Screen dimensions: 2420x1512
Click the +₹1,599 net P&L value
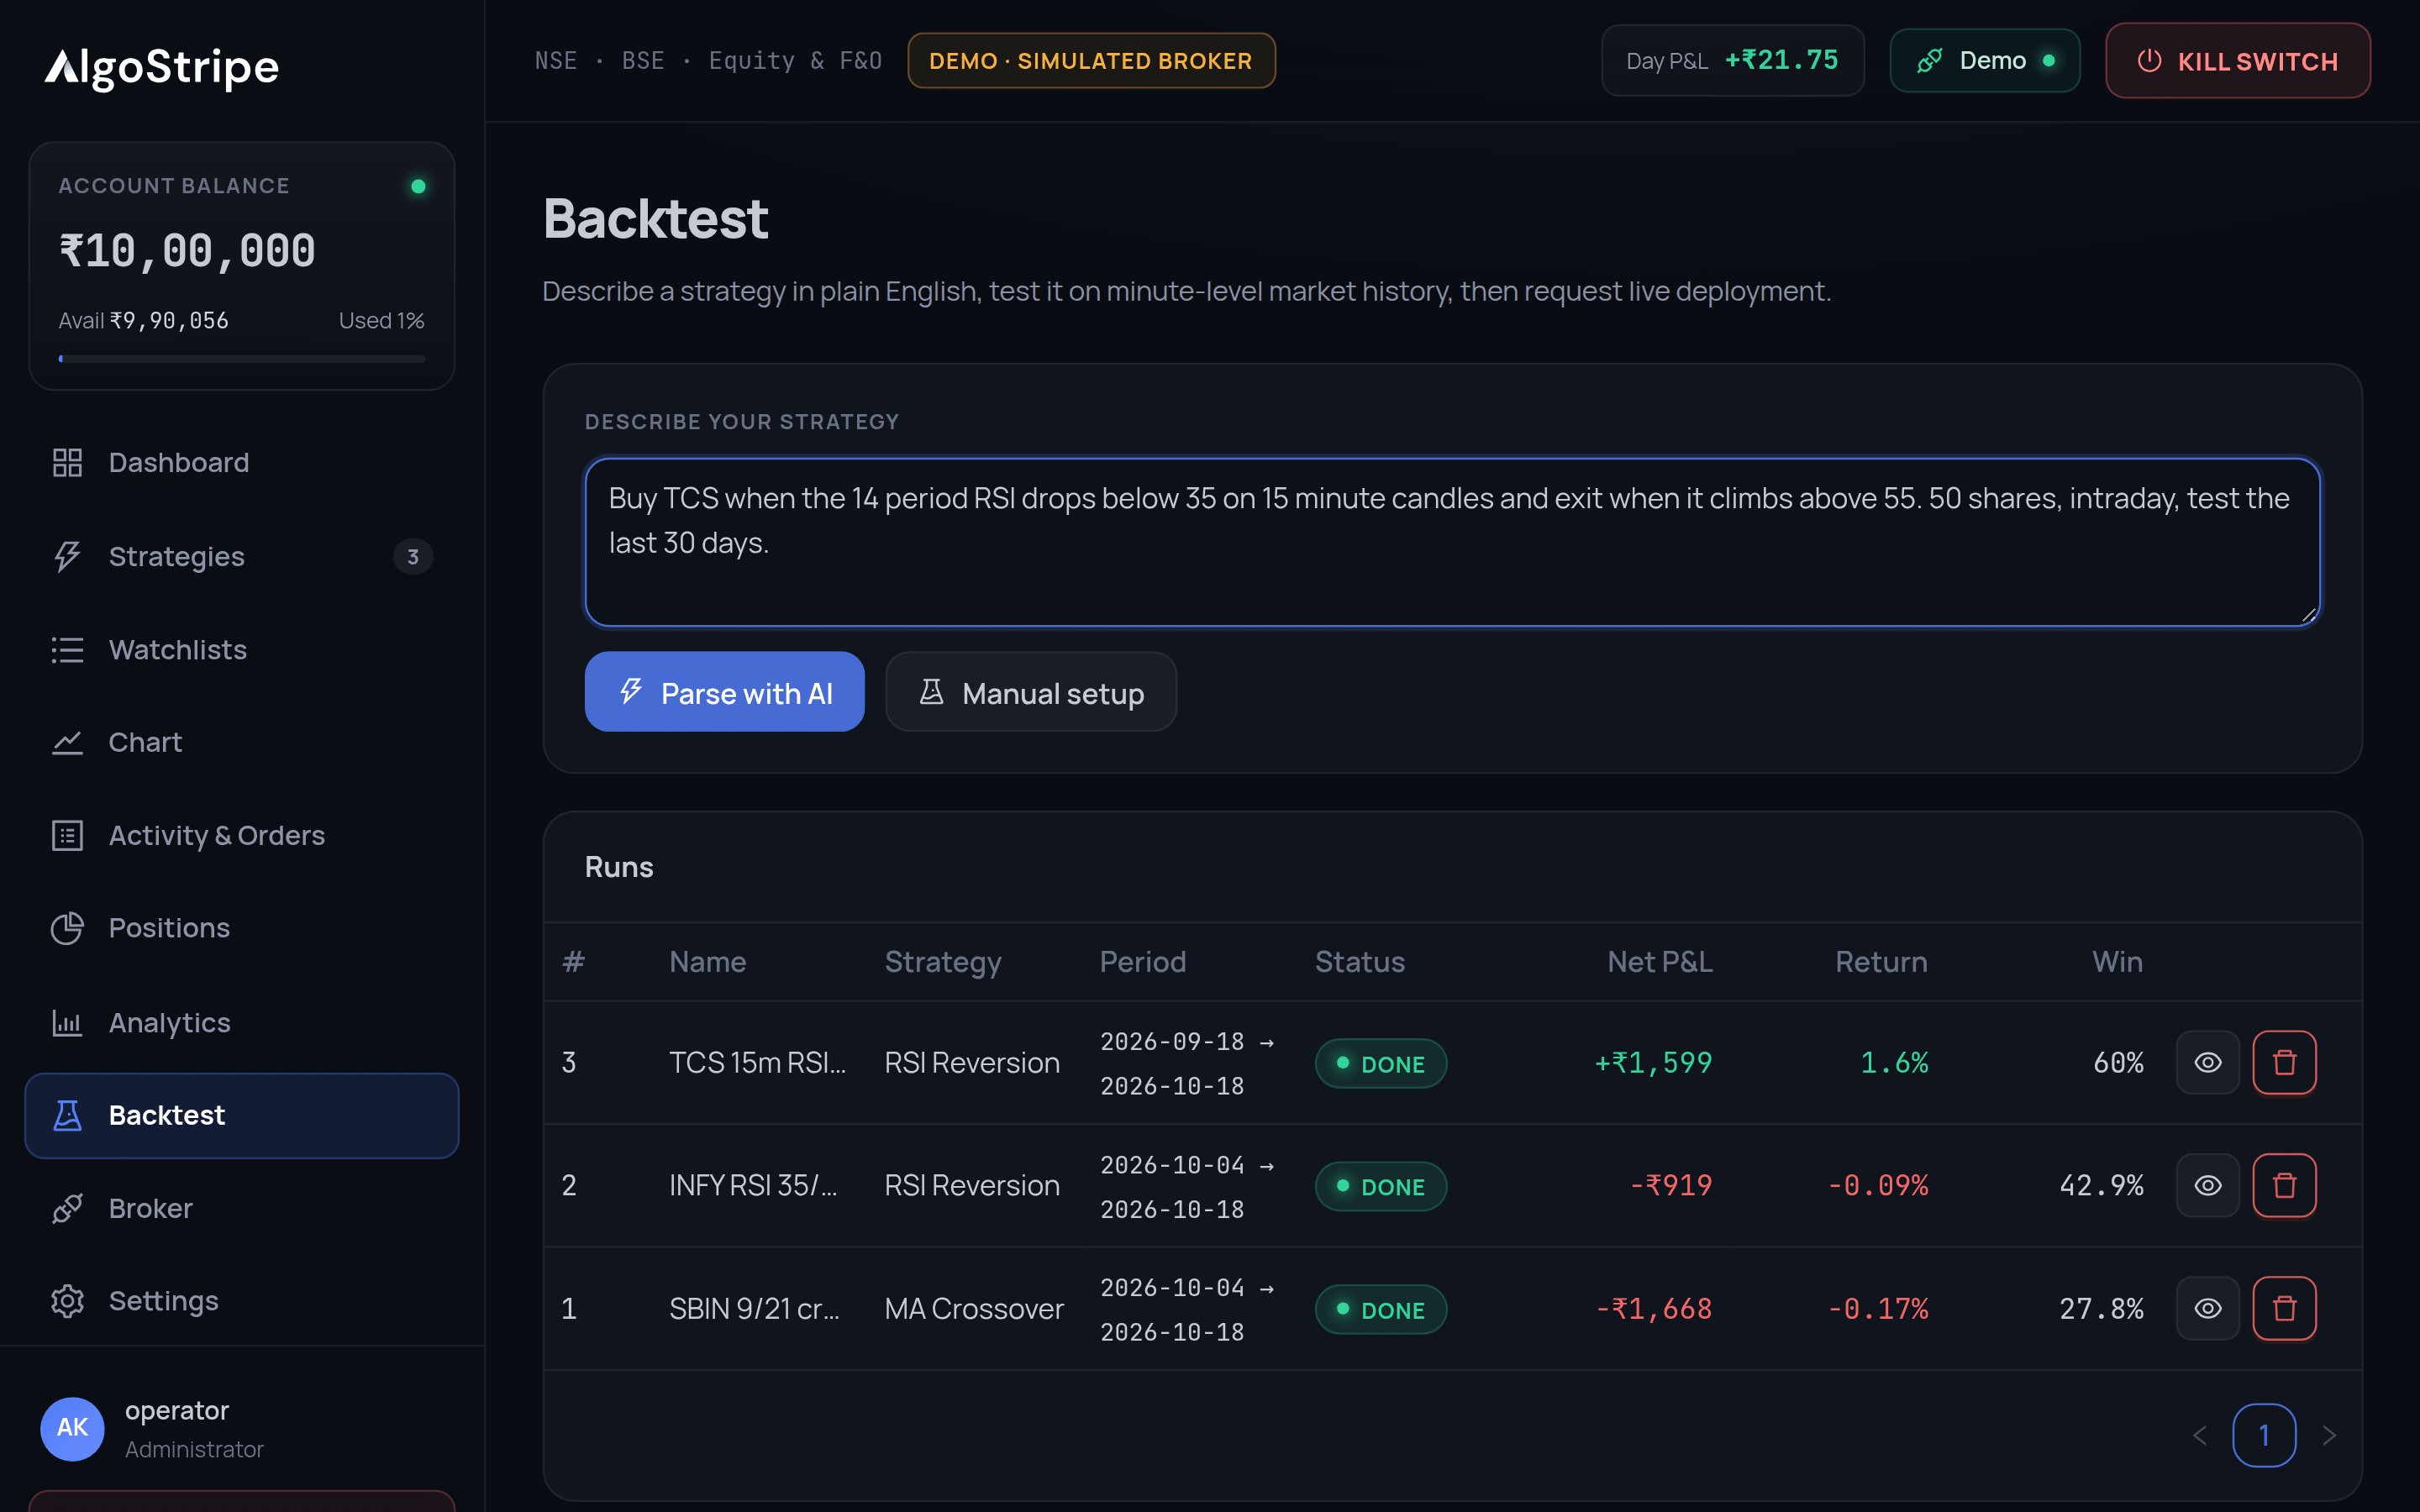[x=1653, y=1062]
